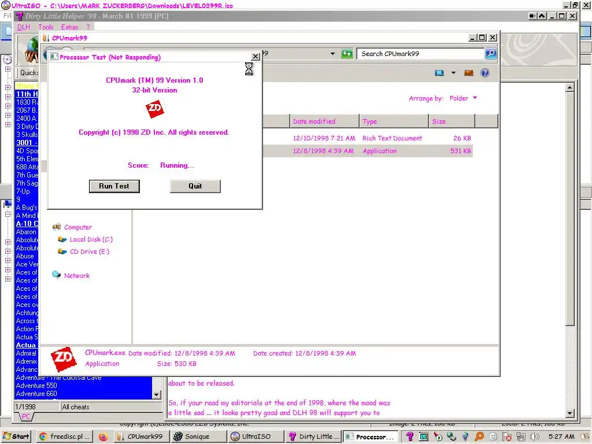592x444 pixels.
Task: Click the purple question mark tray icon
Action: click(x=410, y=437)
